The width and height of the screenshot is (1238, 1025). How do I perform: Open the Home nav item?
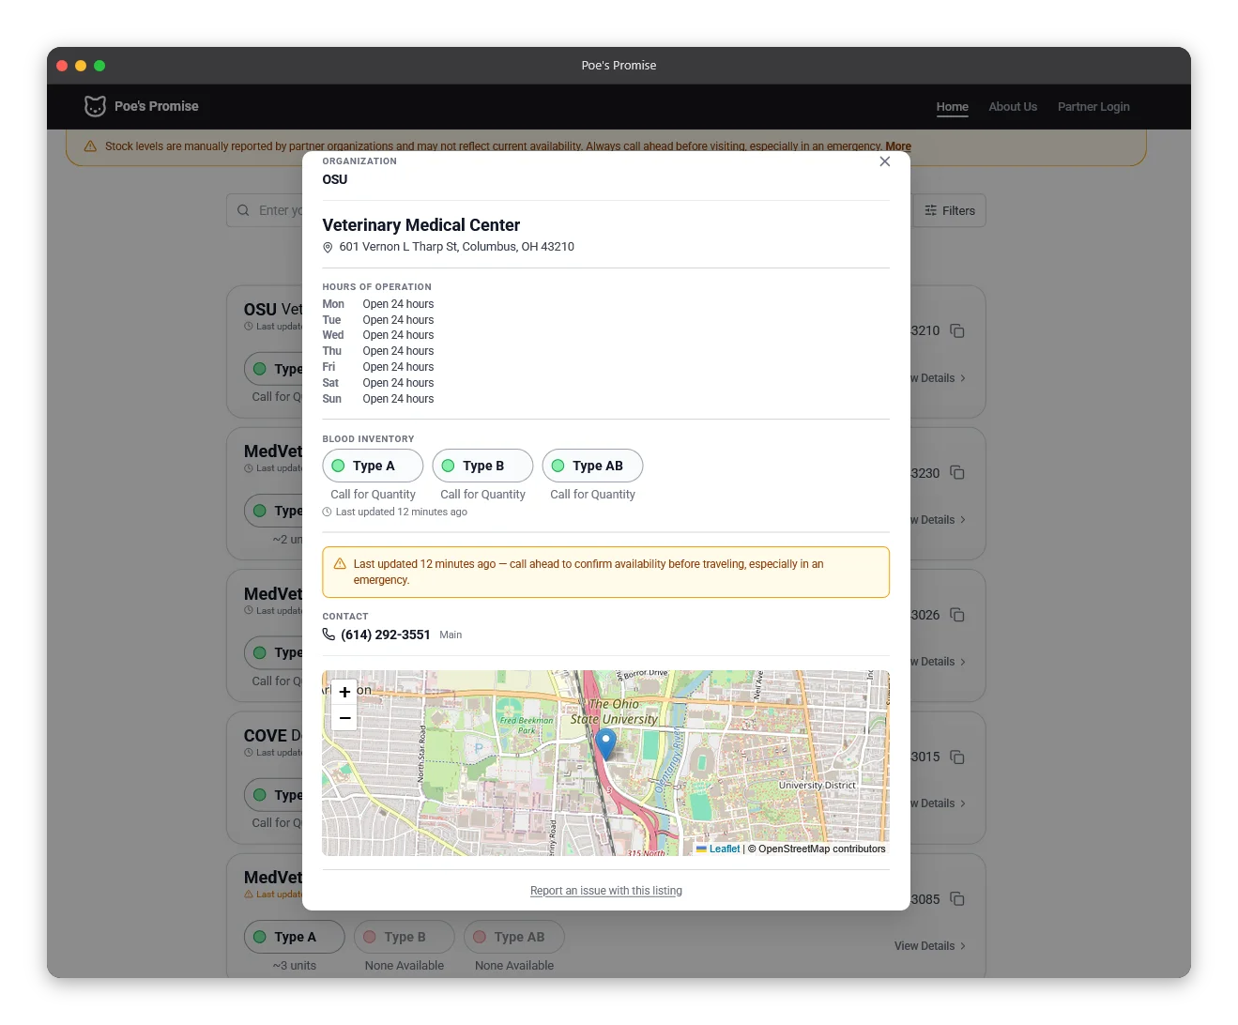952,107
